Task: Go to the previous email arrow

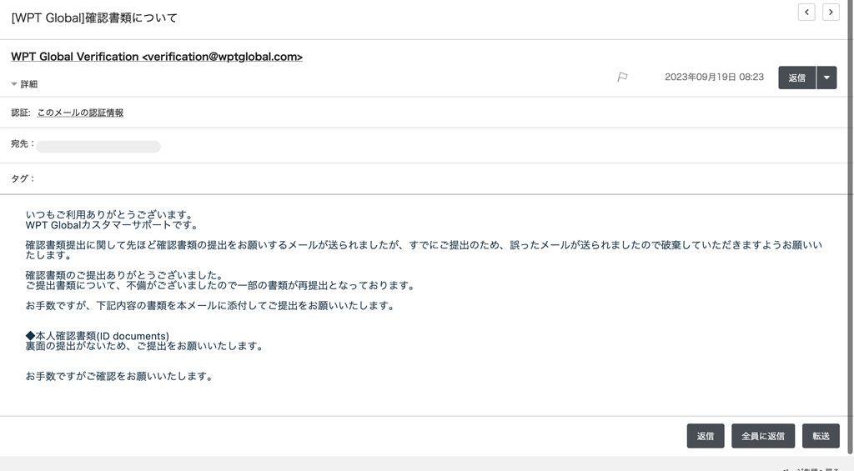Action: pos(806,12)
